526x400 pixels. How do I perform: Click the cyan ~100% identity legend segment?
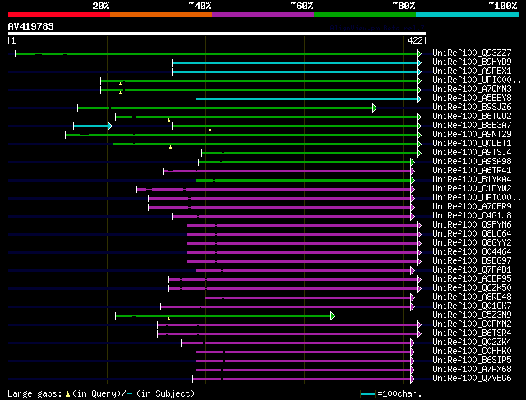point(468,15)
